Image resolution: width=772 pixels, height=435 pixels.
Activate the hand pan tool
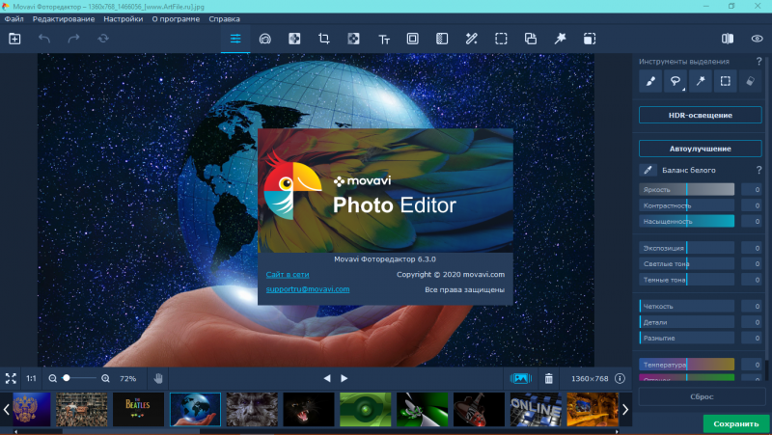[158, 379]
